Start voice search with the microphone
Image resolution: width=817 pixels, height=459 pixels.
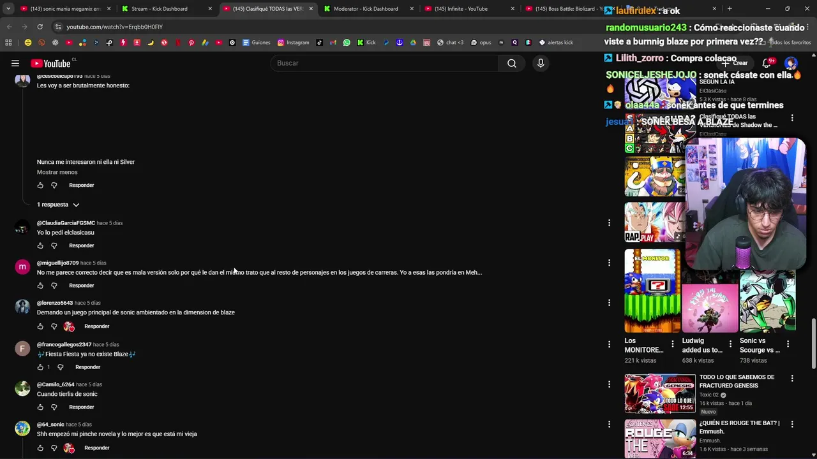pos(541,63)
